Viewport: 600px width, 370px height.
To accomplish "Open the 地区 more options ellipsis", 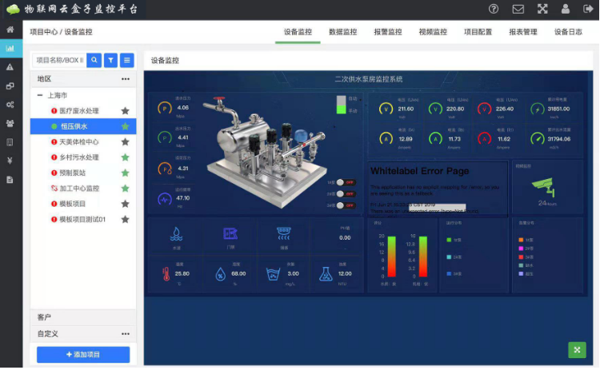I will pos(125,79).
